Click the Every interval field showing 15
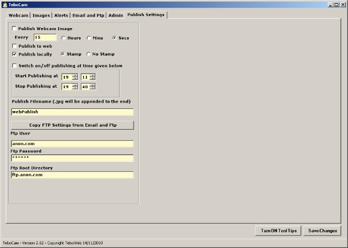 [x=45, y=37]
